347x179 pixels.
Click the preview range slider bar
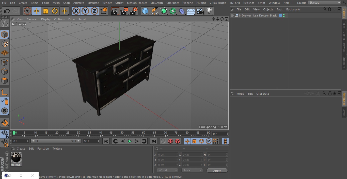pyautogui.click(x=56, y=141)
